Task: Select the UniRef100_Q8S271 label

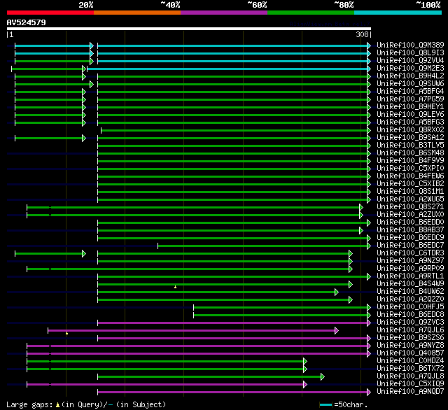Action: (410, 206)
